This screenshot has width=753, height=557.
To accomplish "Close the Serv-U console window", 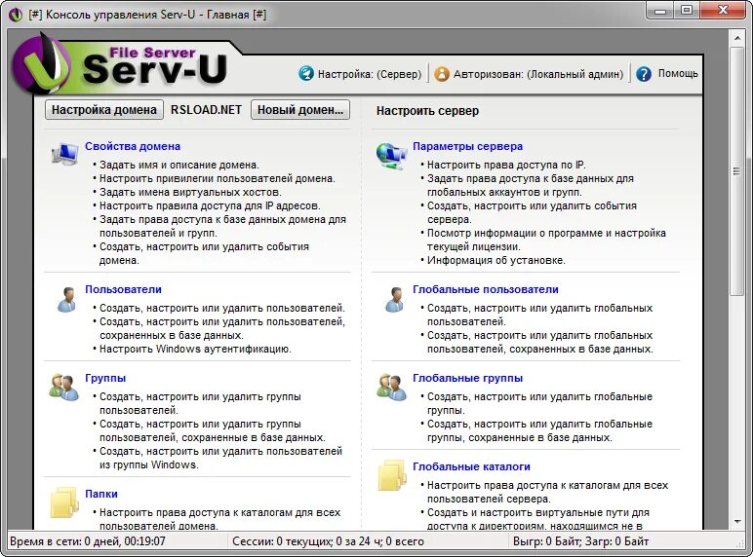I will pos(723,10).
